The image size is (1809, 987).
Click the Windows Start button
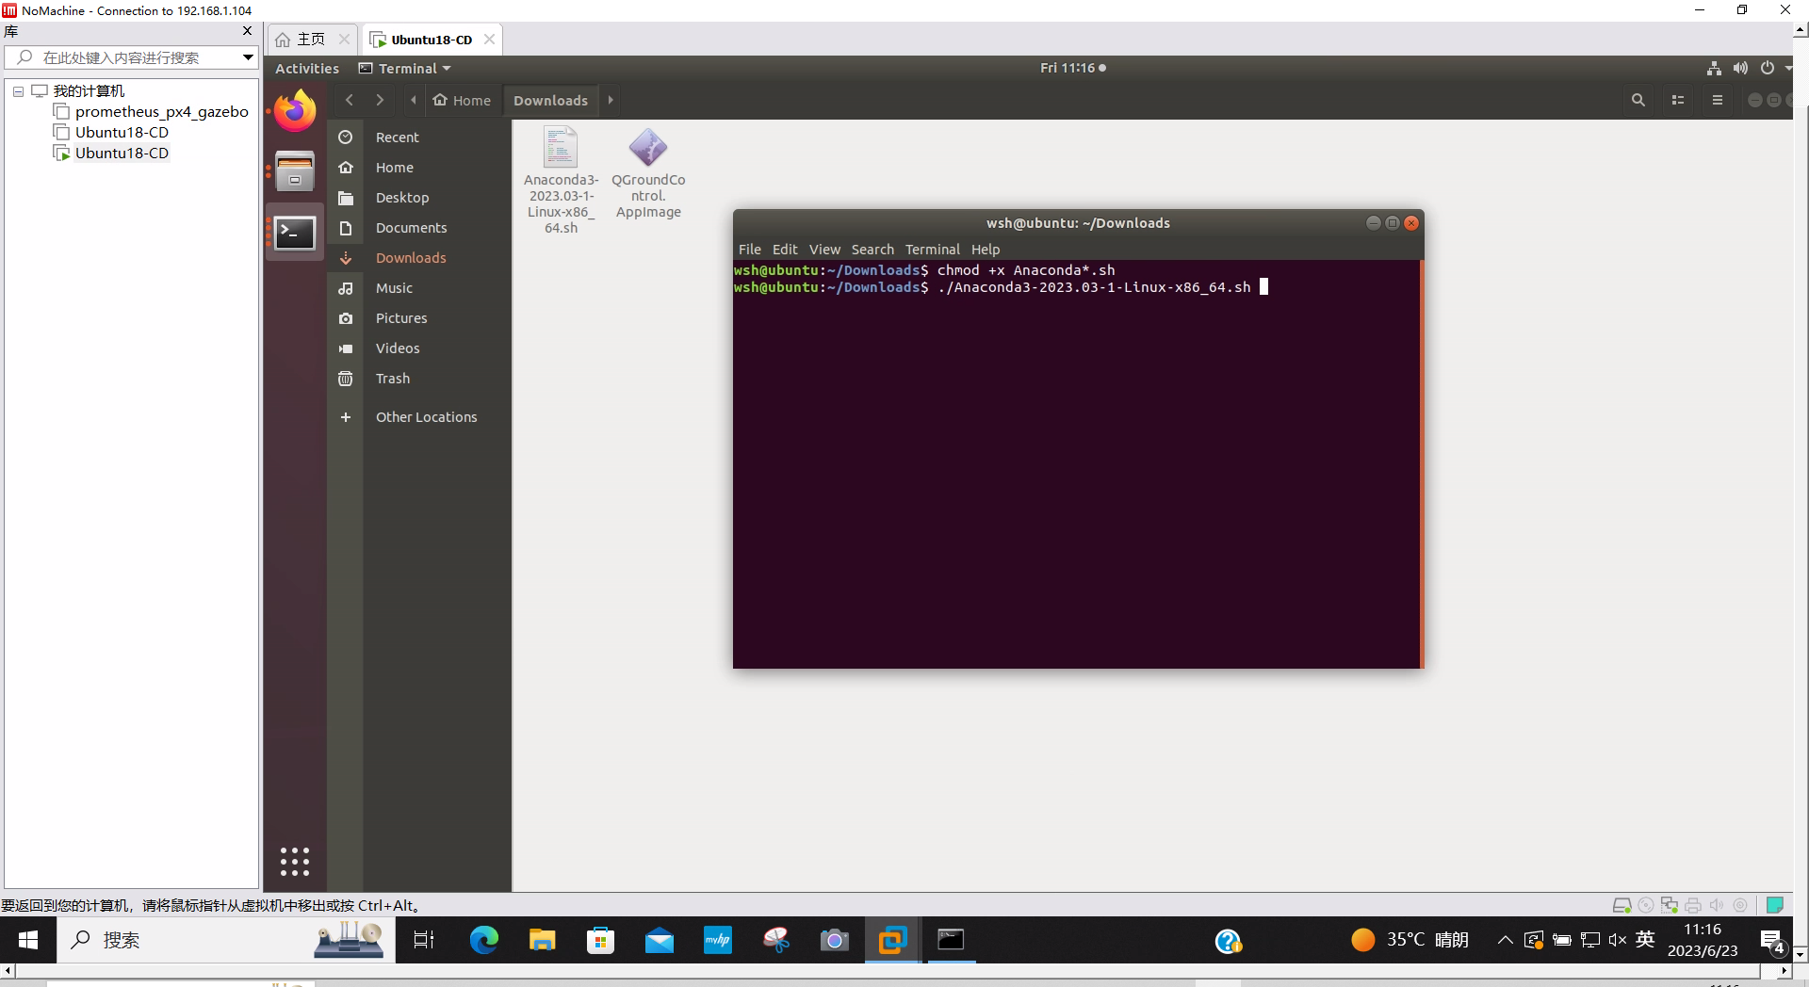28,940
